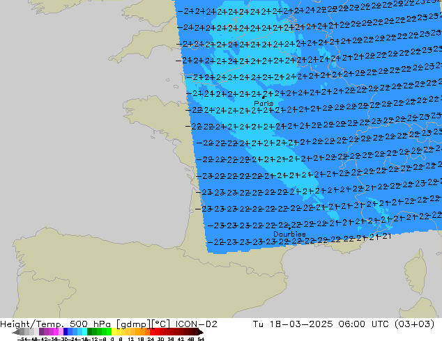
Task: Click the ICON-D2 model name
Action: [x=196, y=324]
